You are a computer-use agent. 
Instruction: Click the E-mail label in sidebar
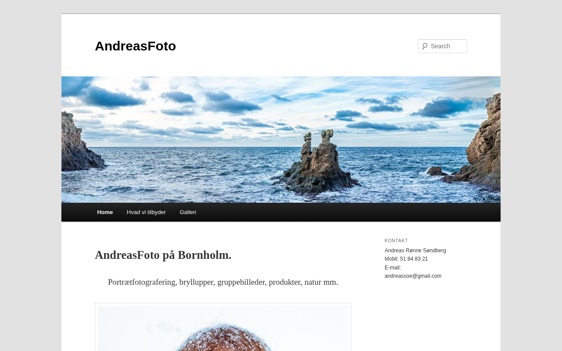(x=393, y=268)
